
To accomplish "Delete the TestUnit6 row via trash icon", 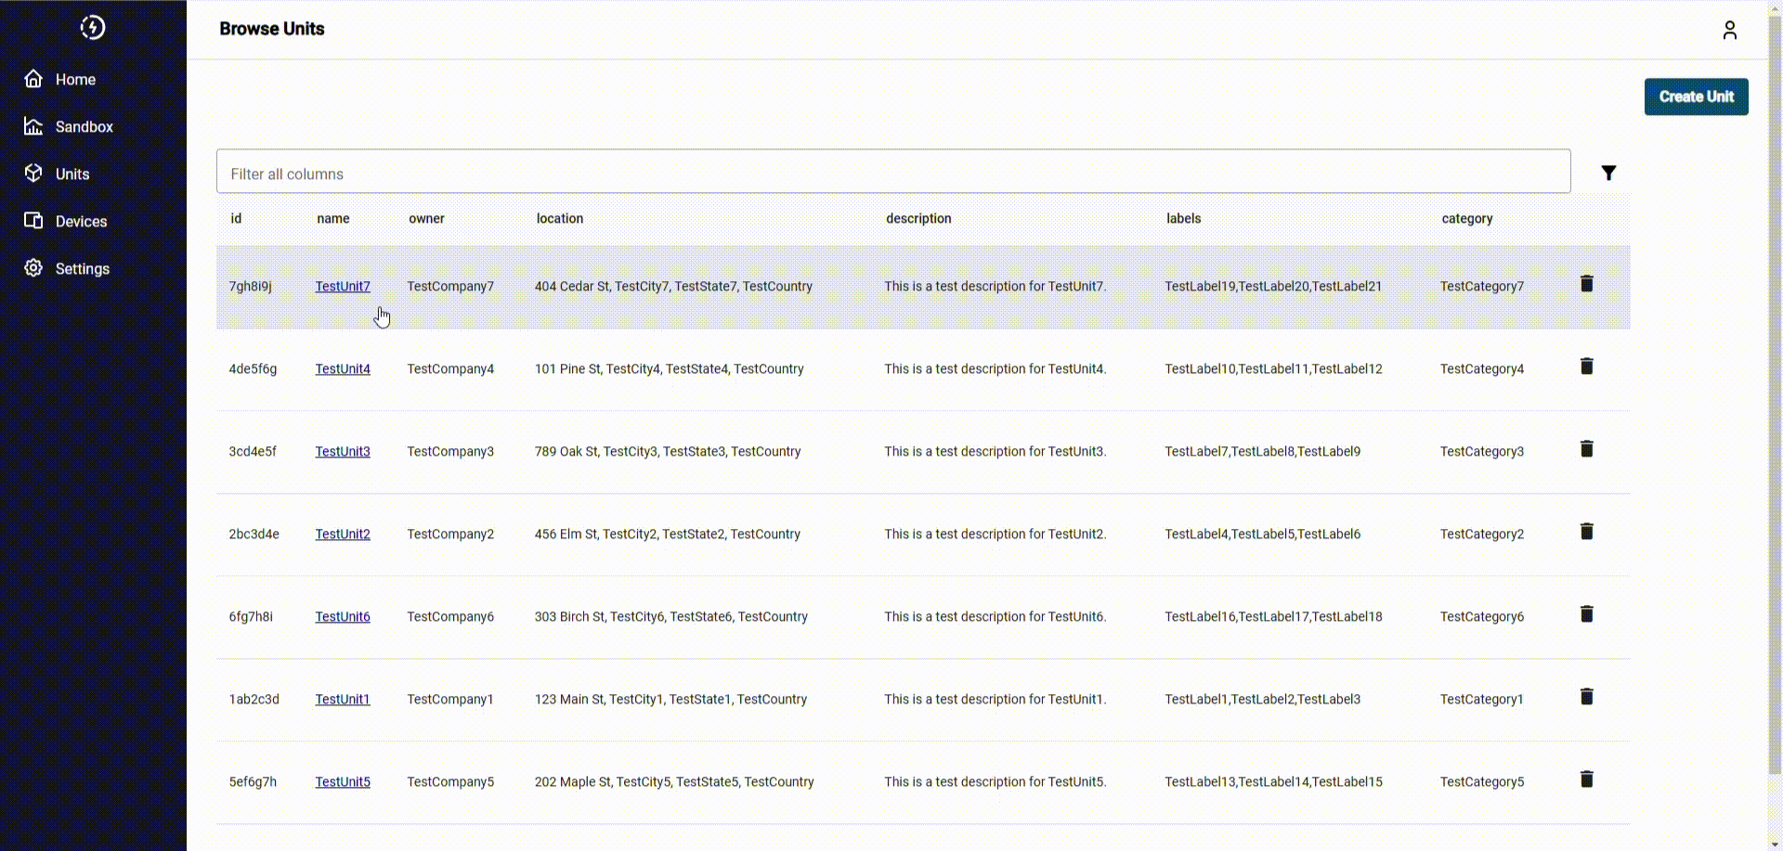I will pos(1587,614).
